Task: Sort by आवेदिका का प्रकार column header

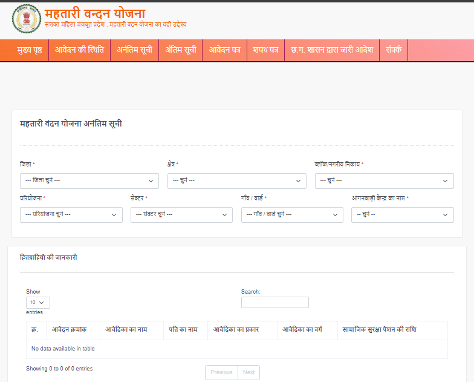Action: pyautogui.click(x=242, y=331)
